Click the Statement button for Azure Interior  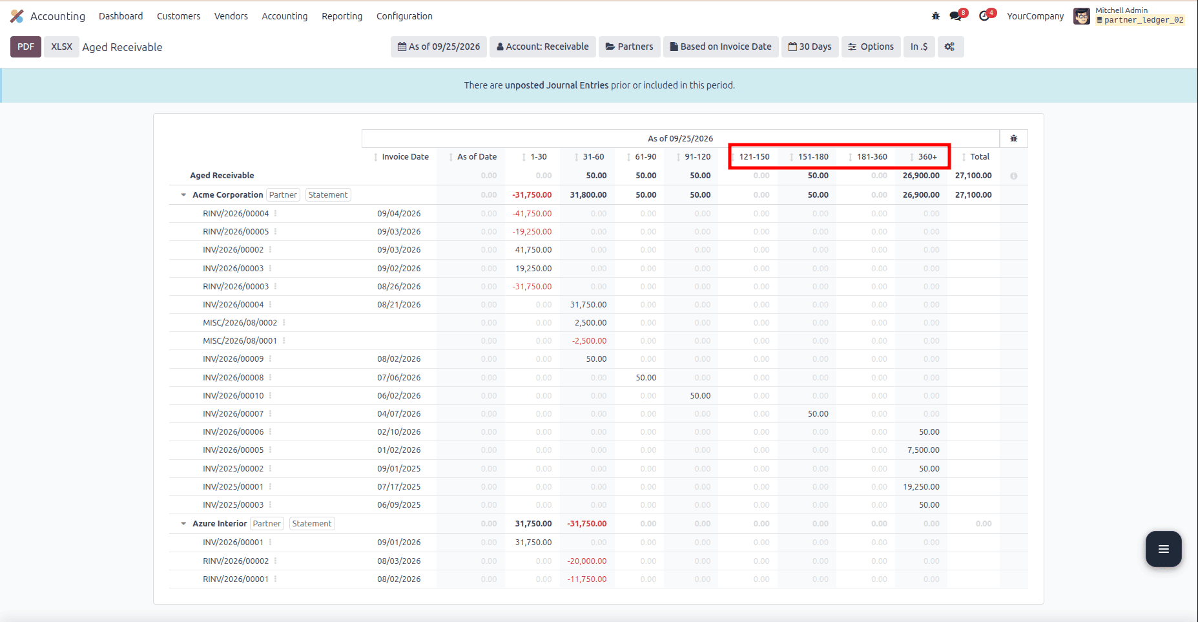[312, 524]
